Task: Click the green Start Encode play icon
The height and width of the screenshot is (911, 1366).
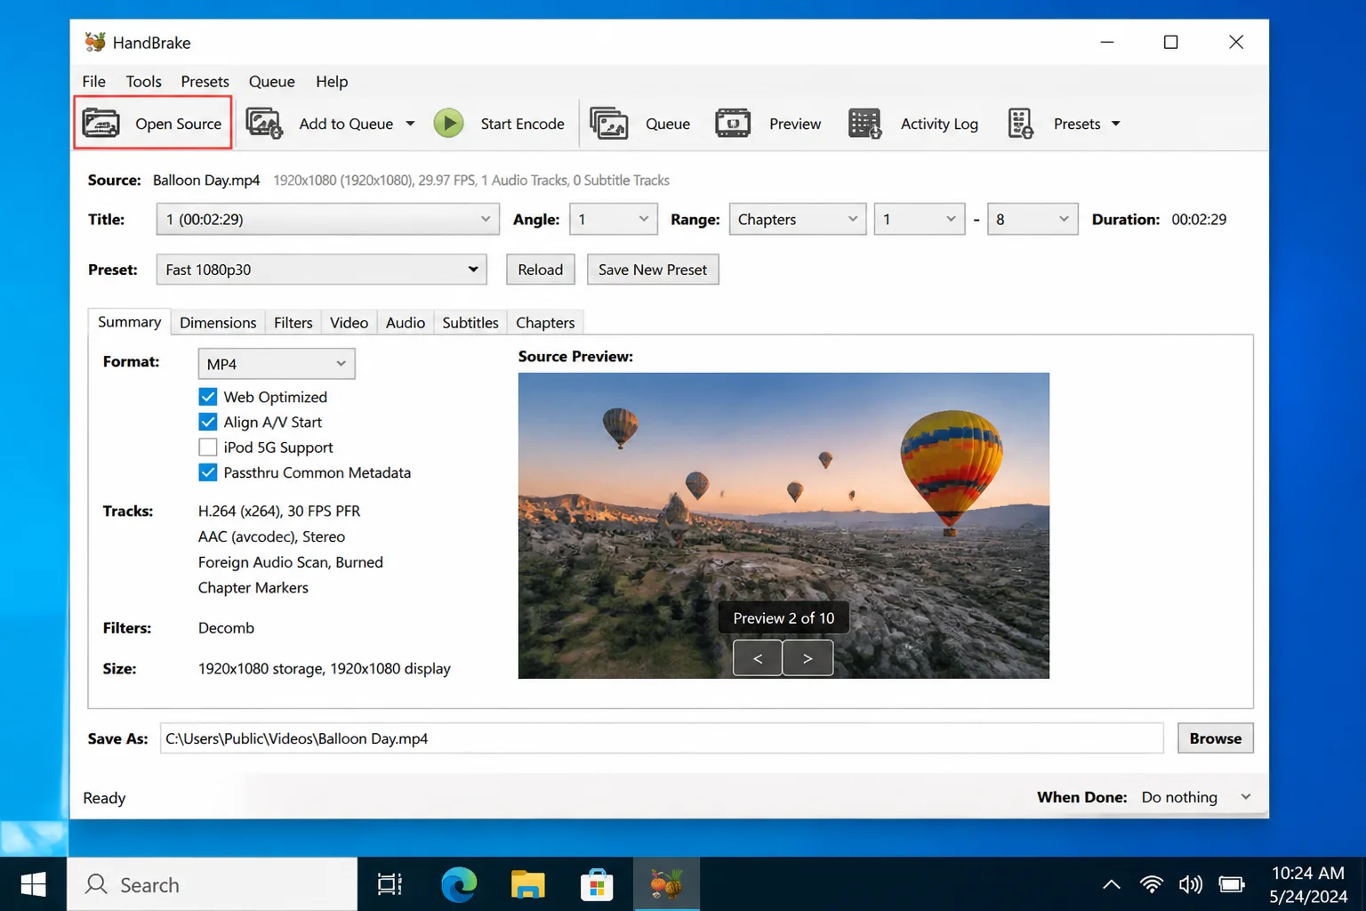Action: [x=449, y=123]
